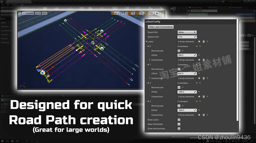Empty lane 1 Connections with trash icon
The height and width of the screenshot is (143, 256).
(x=203, y=78)
